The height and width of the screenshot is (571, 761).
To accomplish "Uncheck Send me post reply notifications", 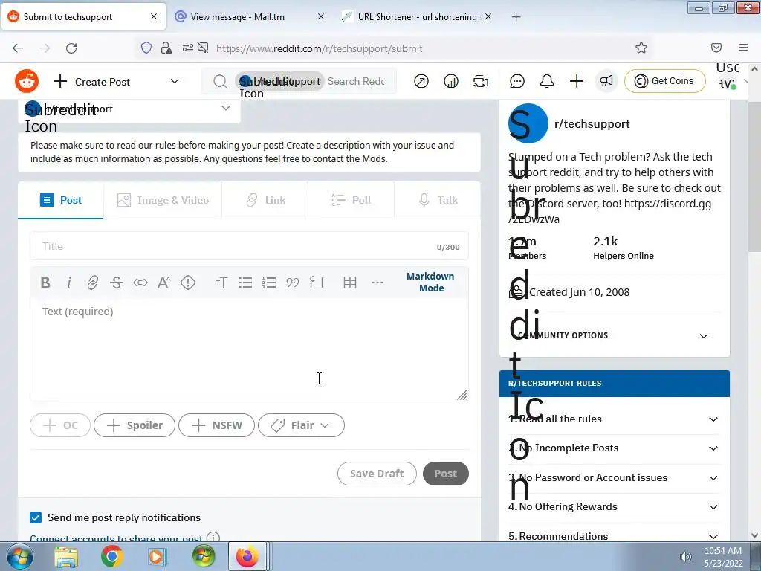I will pos(36,517).
